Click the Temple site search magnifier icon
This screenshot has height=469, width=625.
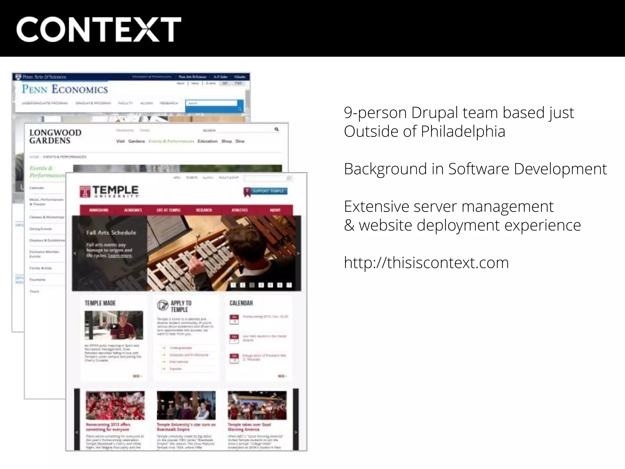[x=289, y=178]
